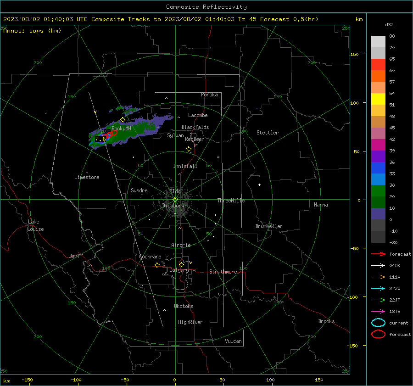Viewport: 413px width, 386px height.
Task: Pick the yellow swatch between 54 and 51 dBZ
Action: pyautogui.click(x=378, y=99)
